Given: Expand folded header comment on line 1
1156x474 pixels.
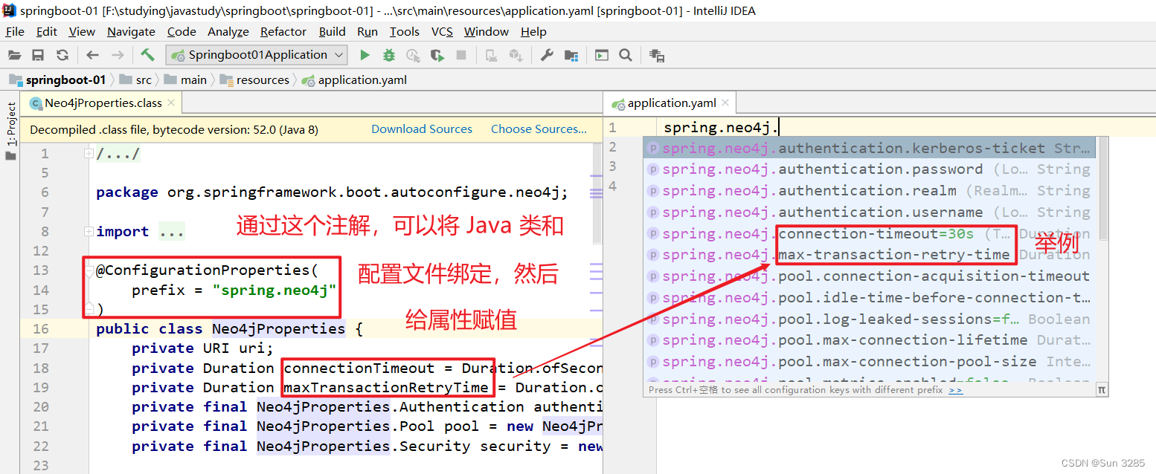Looking at the screenshot, I should click(x=89, y=154).
